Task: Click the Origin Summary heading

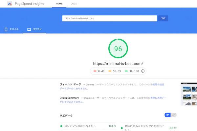Action: point(69,98)
